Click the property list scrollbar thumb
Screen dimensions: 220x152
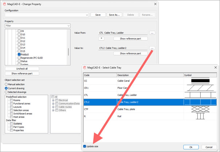click(x=68, y=52)
